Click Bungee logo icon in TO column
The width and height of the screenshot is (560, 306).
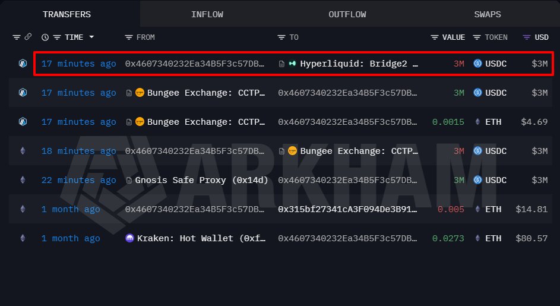point(293,151)
